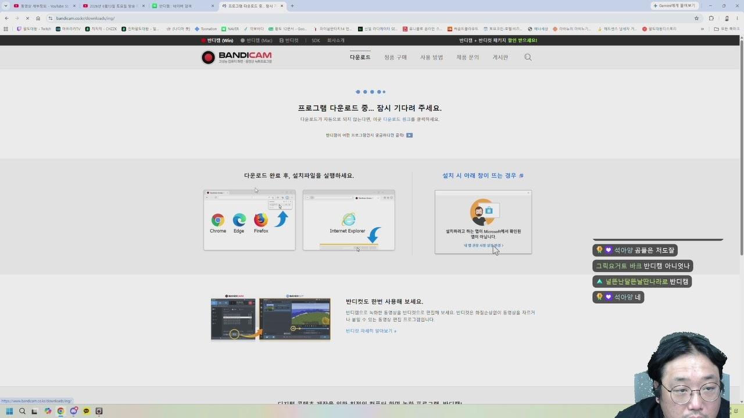The height and width of the screenshot is (418, 744).
Task: Select 반디컷 in the top bar
Action: (289, 41)
